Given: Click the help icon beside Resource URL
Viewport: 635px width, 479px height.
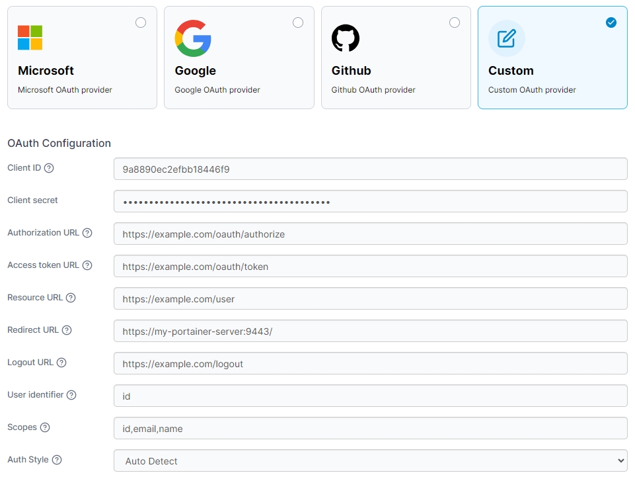Looking at the screenshot, I should pos(71,298).
